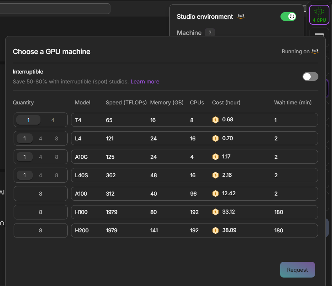Click the credit coin icon in A100 row
The image size is (332, 286).
point(215,193)
